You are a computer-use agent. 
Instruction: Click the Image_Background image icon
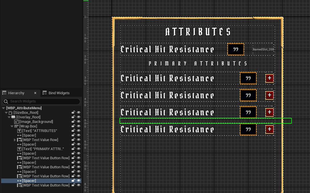click(16, 122)
